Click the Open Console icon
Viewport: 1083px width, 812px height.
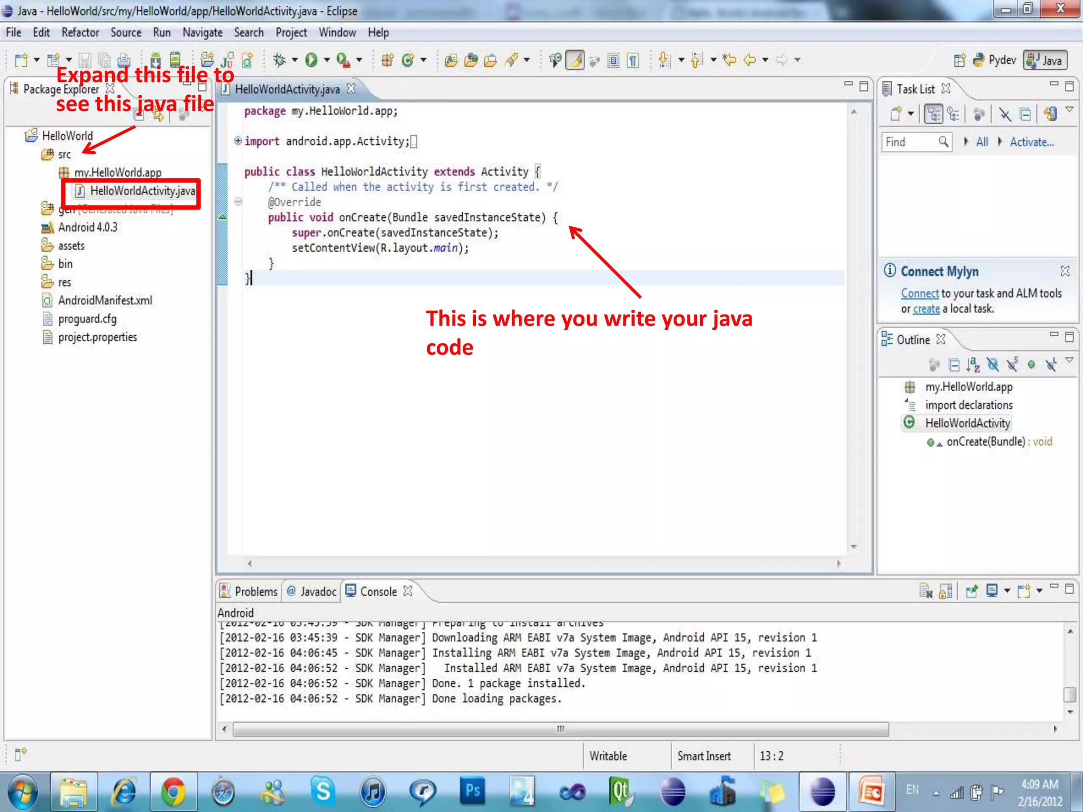pyautogui.click(x=1024, y=590)
